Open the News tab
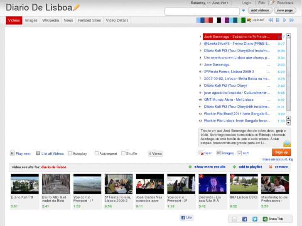 pos(69,20)
